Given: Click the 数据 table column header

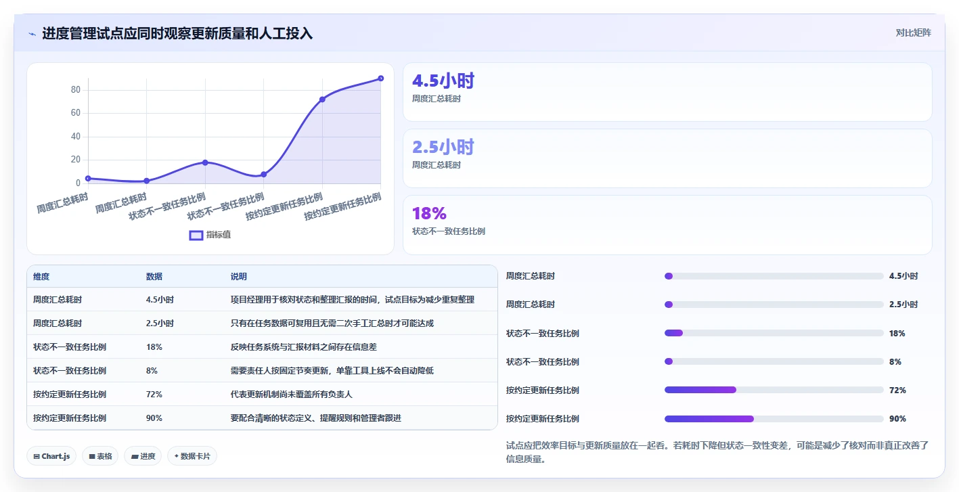Looking at the screenshot, I should (x=154, y=277).
